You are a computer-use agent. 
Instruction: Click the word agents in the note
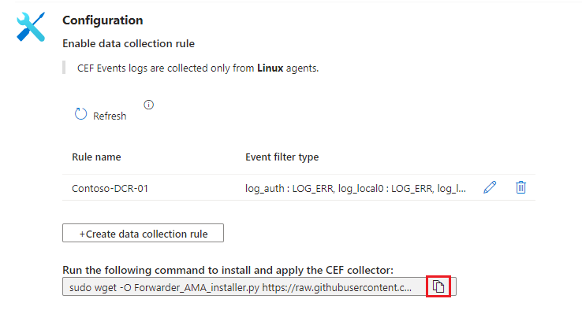coord(302,68)
